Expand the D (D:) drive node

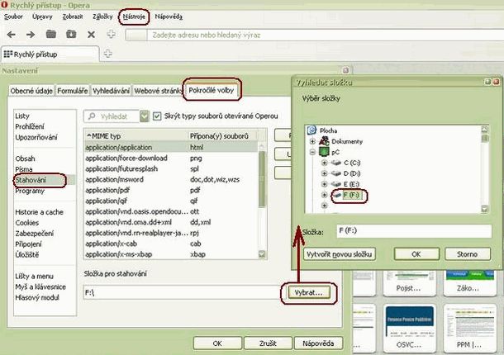click(x=325, y=173)
